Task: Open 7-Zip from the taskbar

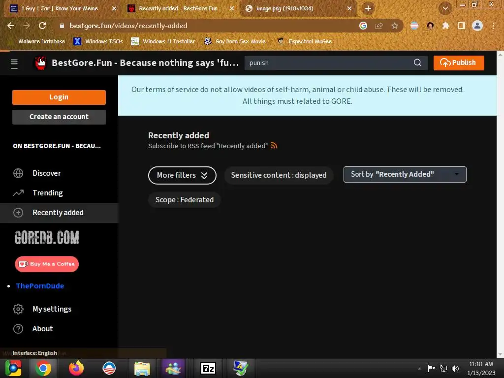Action: tap(208, 368)
